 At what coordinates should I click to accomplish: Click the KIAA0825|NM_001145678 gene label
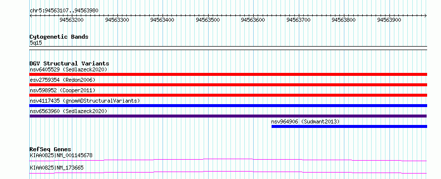[x=61, y=155]
